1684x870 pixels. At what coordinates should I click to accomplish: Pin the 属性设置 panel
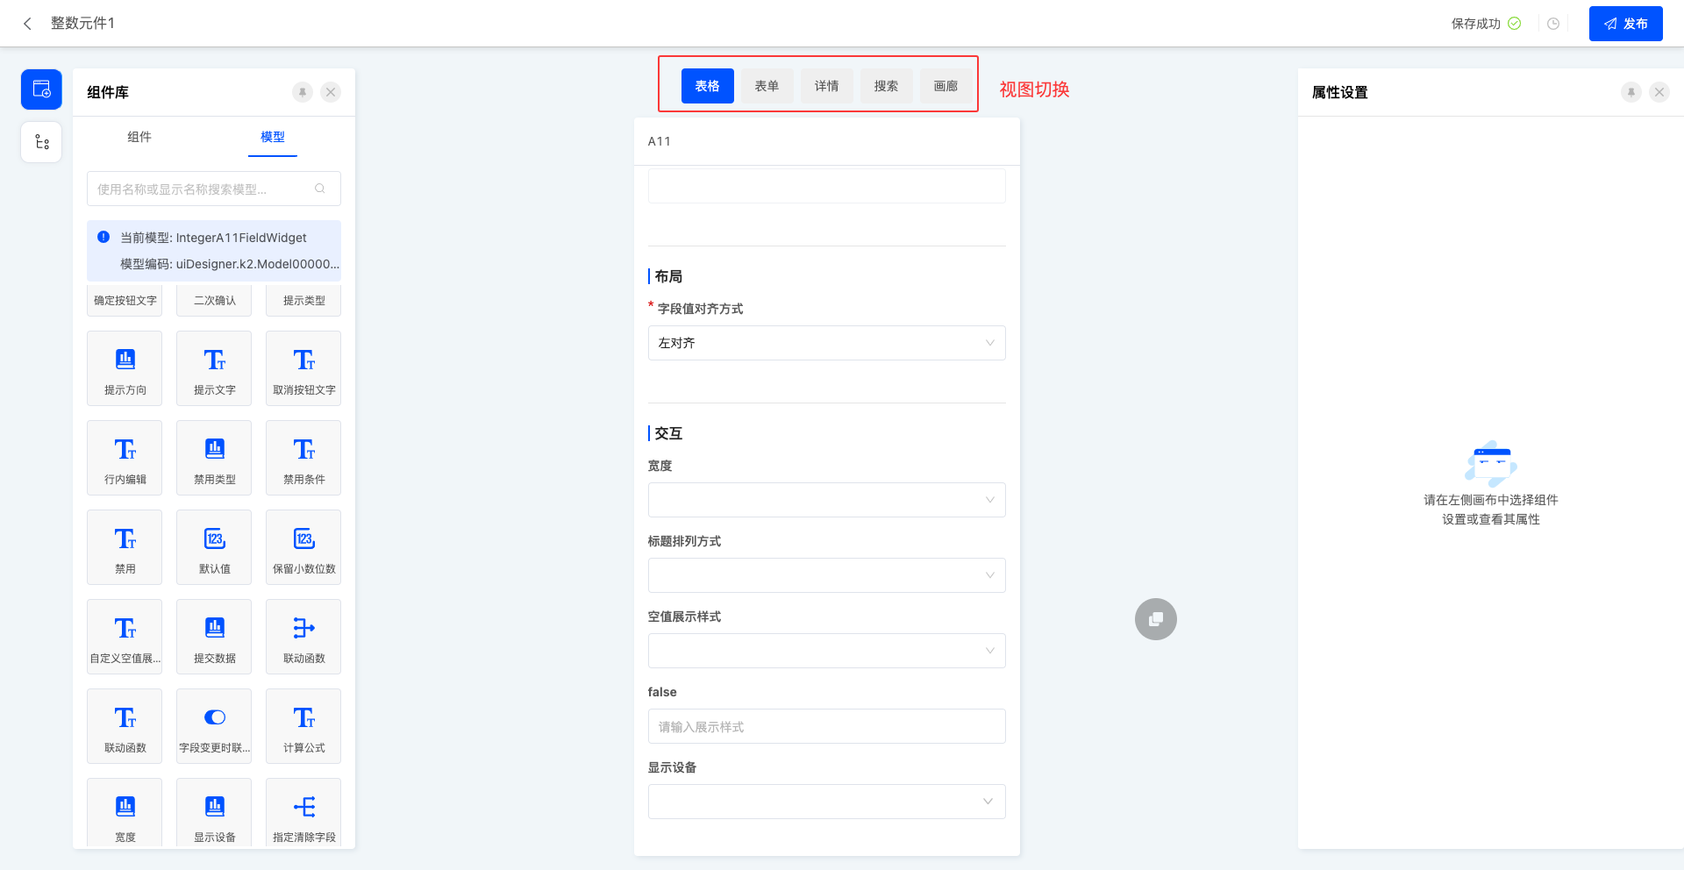pos(1630,92)
